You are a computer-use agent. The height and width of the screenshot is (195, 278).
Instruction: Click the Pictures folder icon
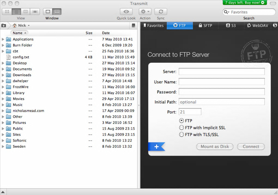tap(8, 123)
